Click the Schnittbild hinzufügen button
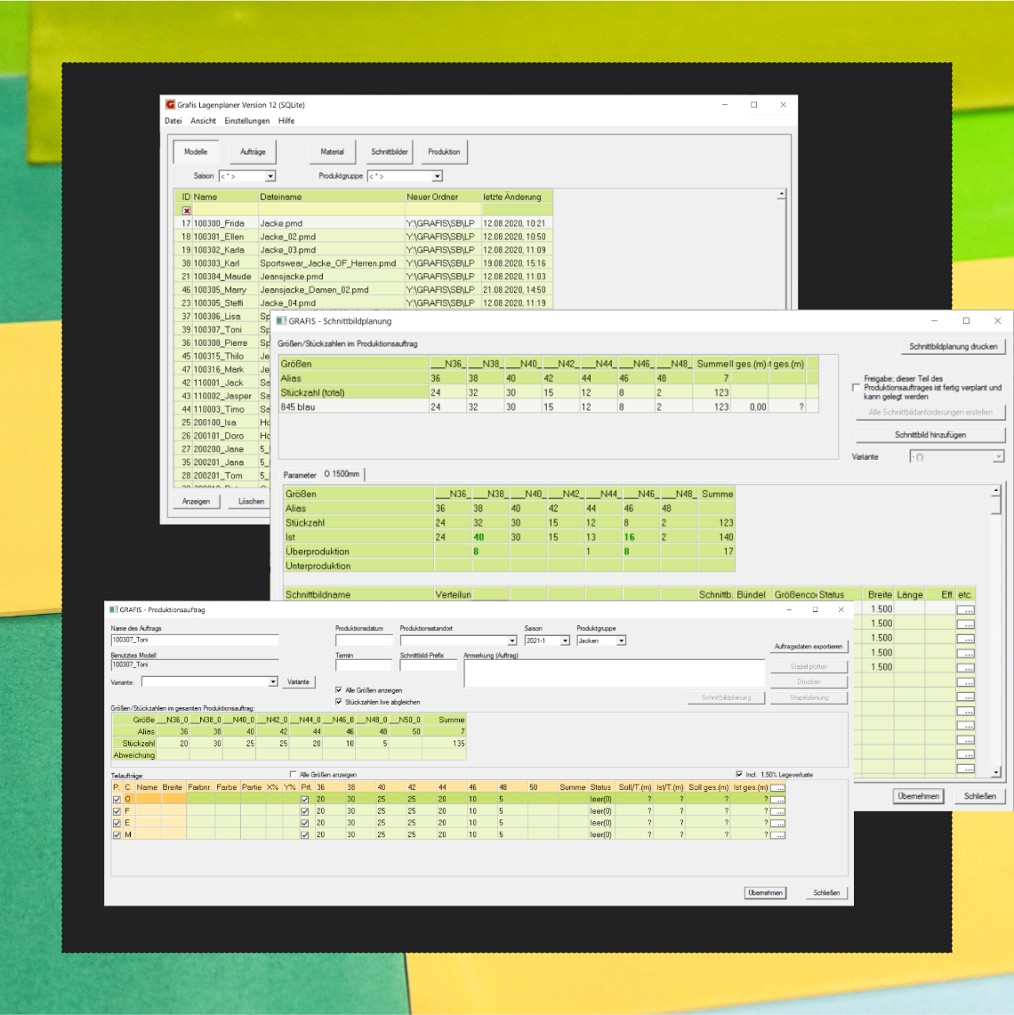The width and height of the screenshot is (1014, 1015). click(929, 435)
